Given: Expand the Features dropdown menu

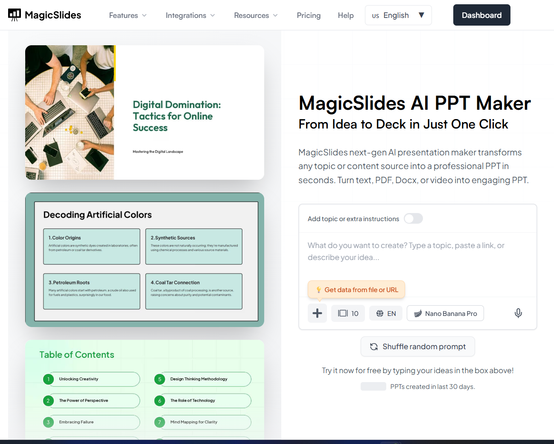Looking at the screenshot, I should (128, 15).
